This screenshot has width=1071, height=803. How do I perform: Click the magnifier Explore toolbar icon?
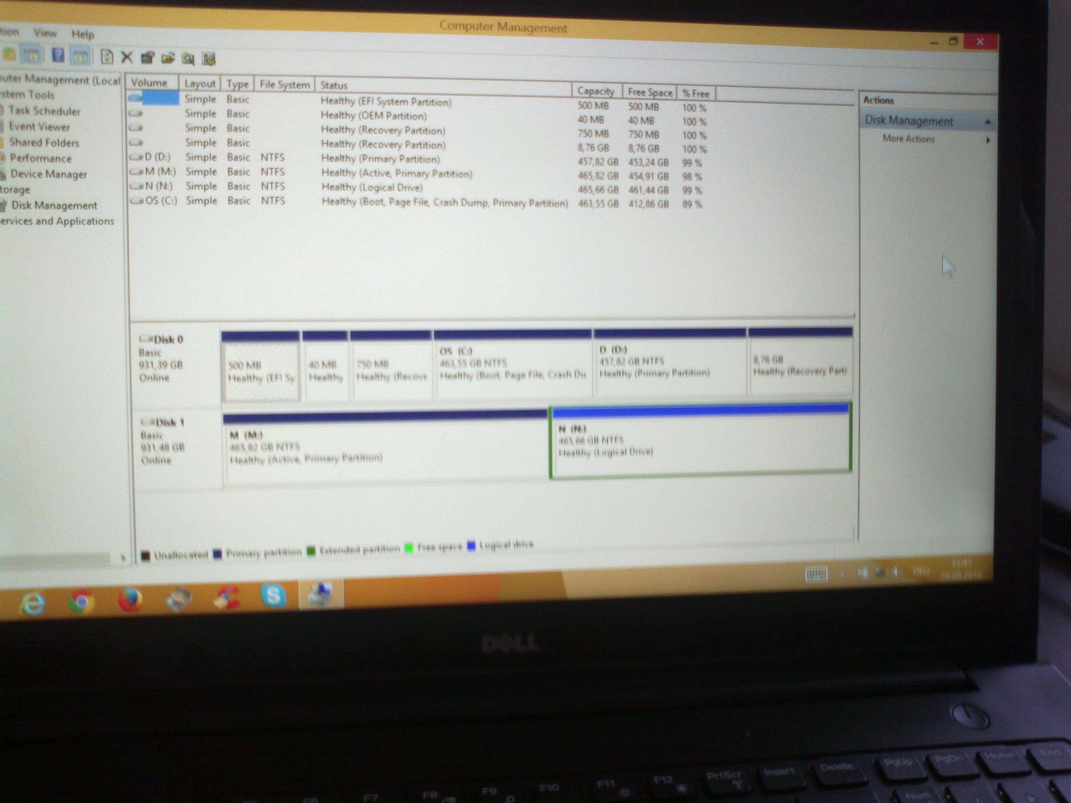188,59
